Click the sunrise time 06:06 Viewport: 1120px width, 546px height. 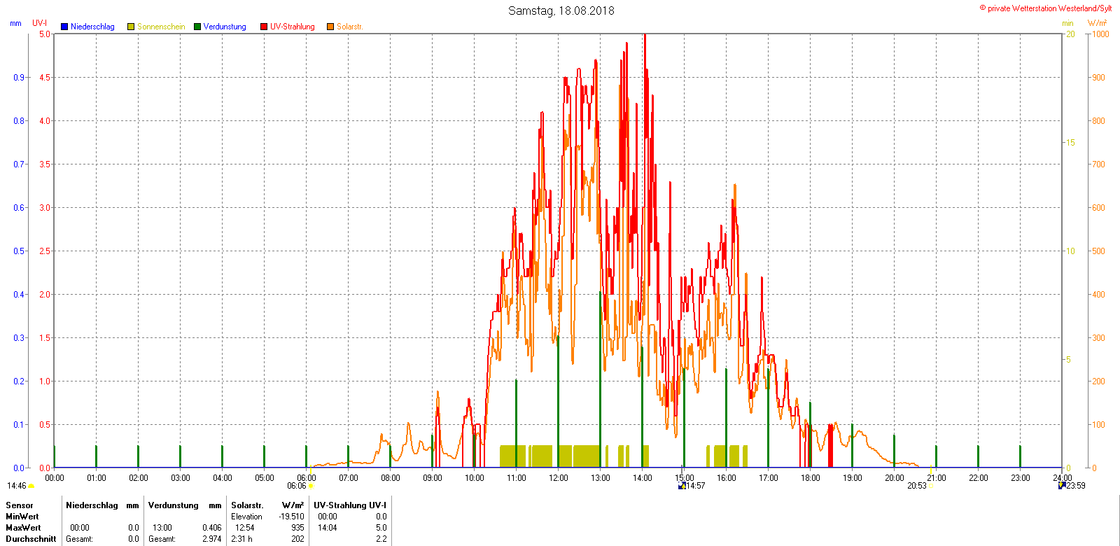297,486
